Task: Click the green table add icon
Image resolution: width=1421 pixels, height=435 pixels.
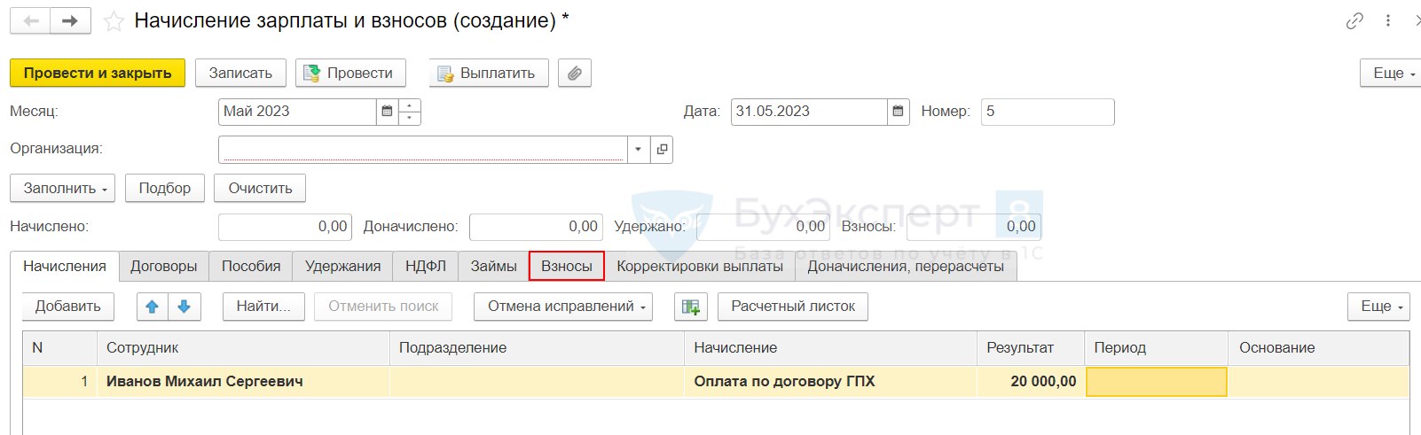Action: pos(690,307)
